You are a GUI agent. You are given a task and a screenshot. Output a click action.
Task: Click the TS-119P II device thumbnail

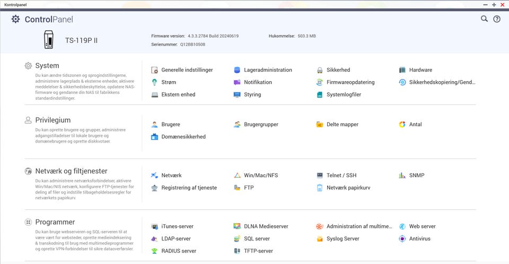[49, 40]
